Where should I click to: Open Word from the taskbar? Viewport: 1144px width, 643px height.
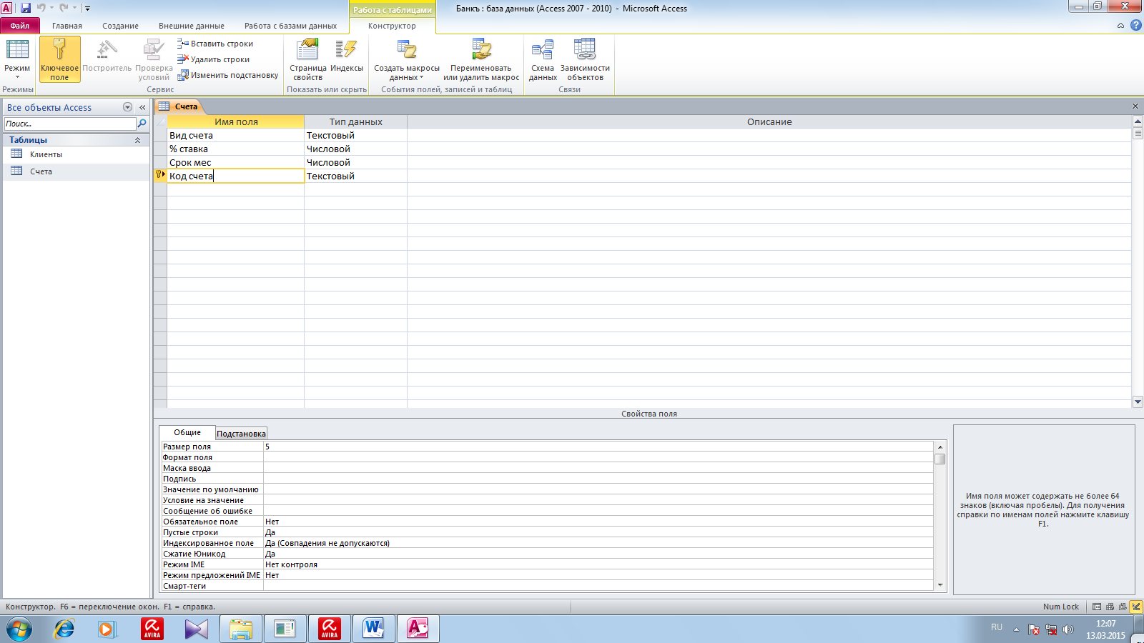[373, 629]
